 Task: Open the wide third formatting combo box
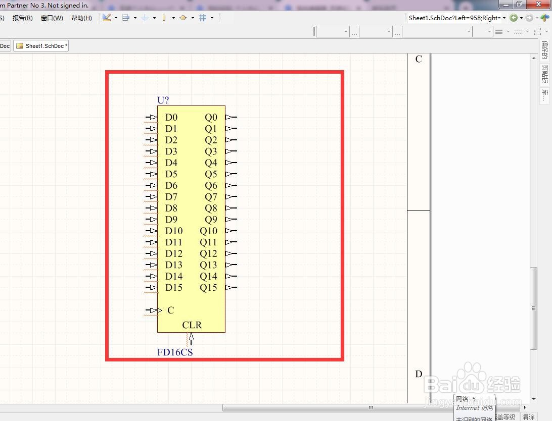[x=437, y=32]
